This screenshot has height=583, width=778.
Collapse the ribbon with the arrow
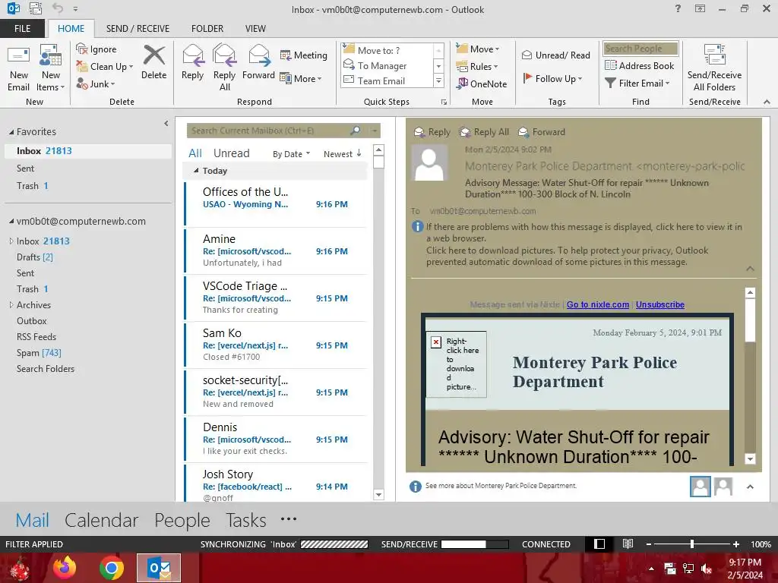[767, 102]
